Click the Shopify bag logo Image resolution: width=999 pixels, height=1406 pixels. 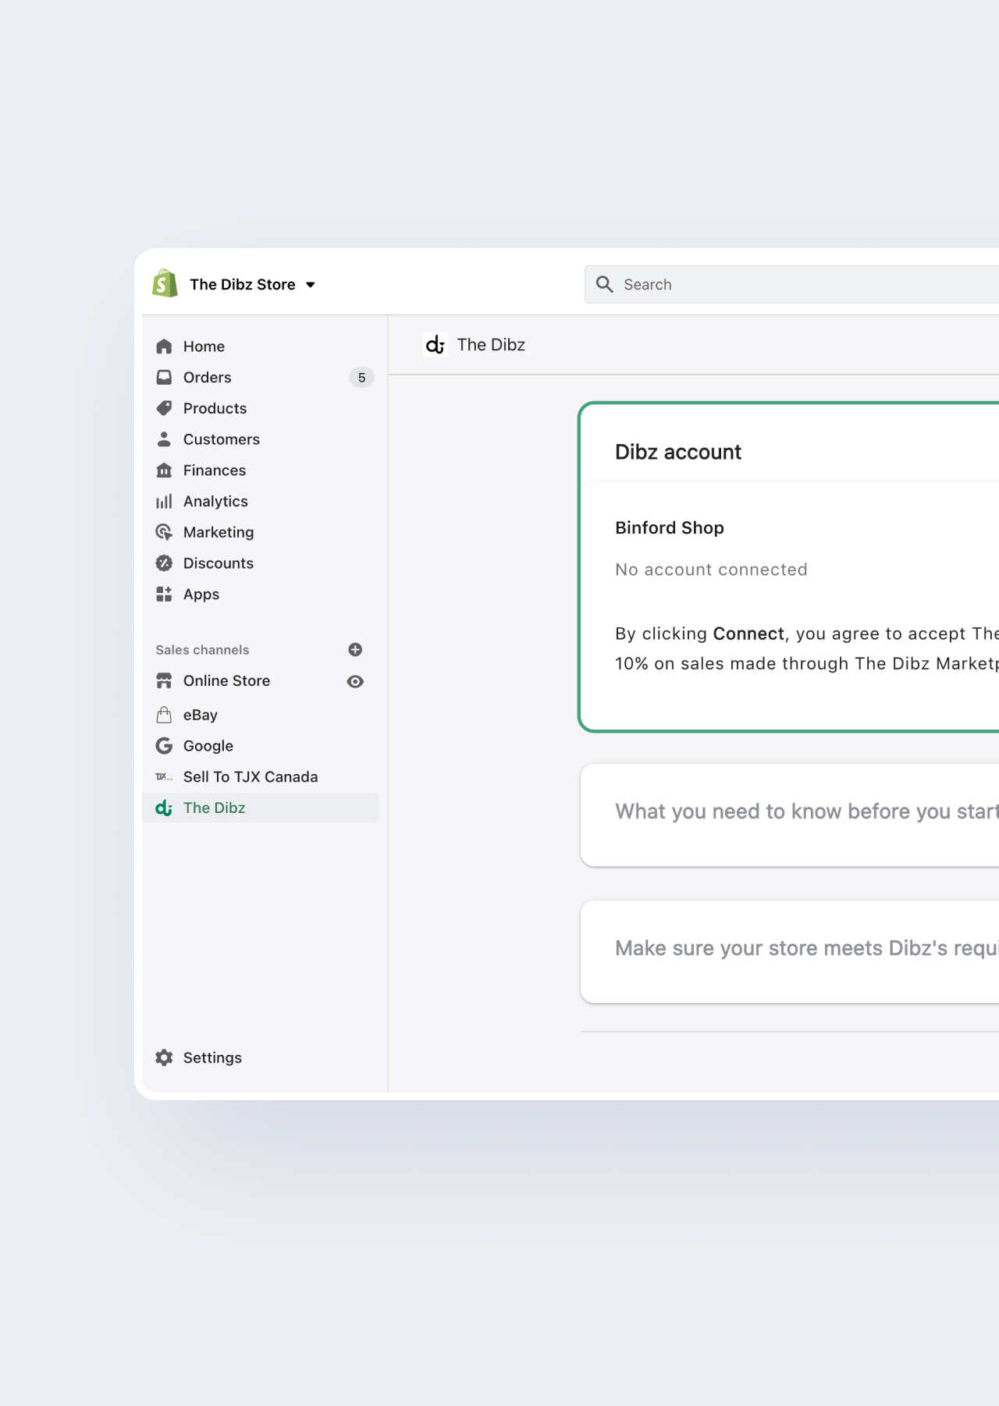click(x=165, y=284)
